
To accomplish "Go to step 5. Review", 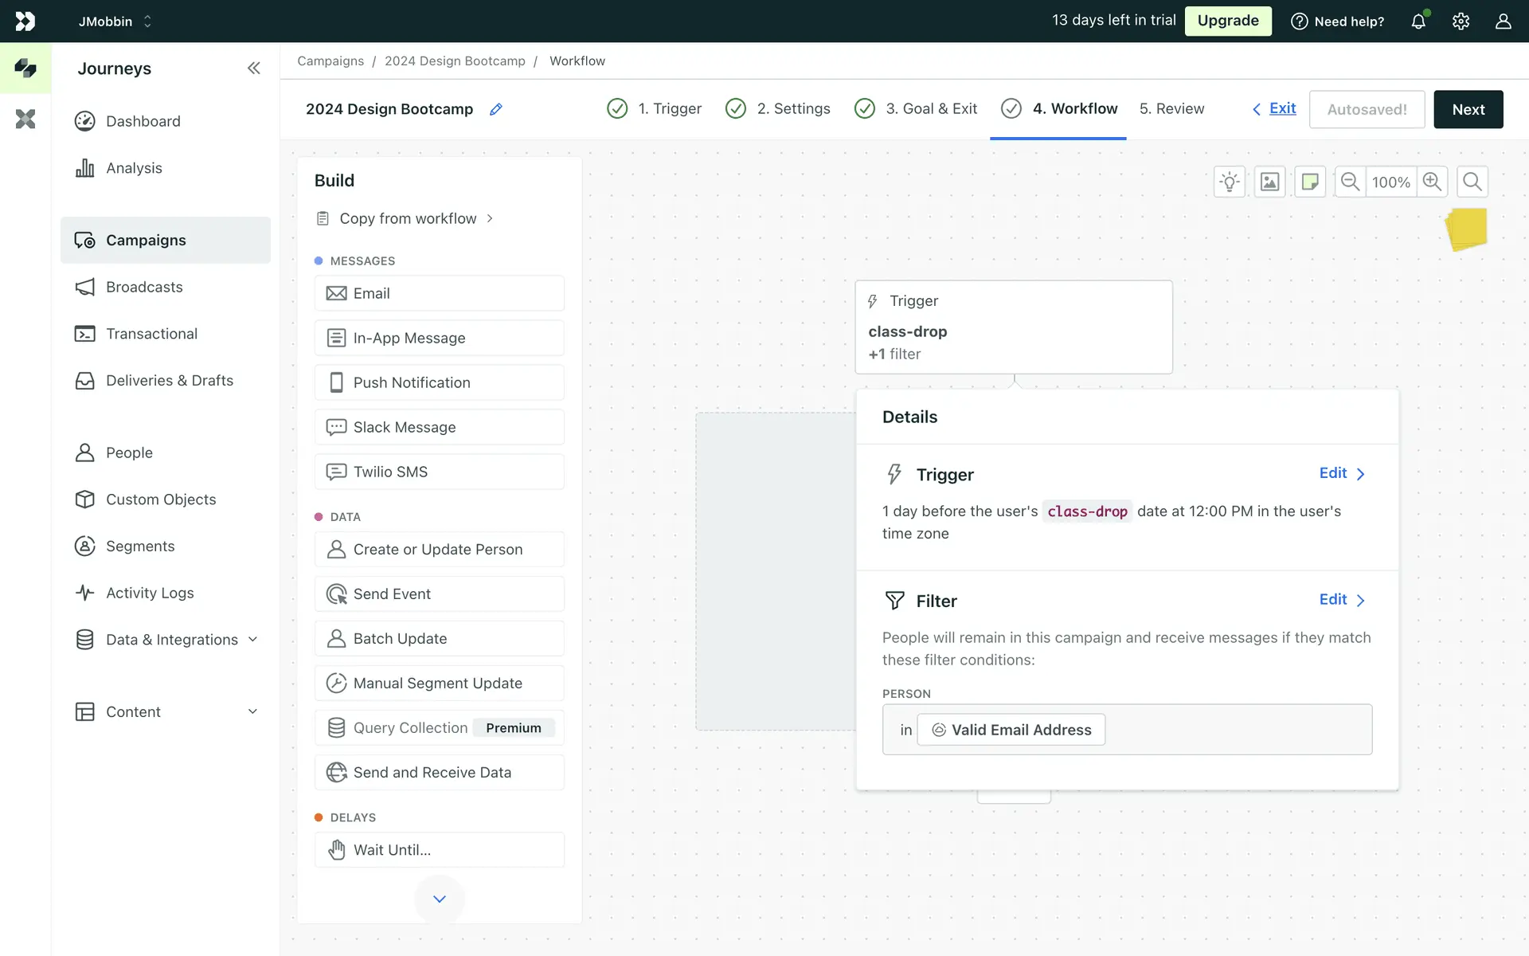I will (1171, 108).
